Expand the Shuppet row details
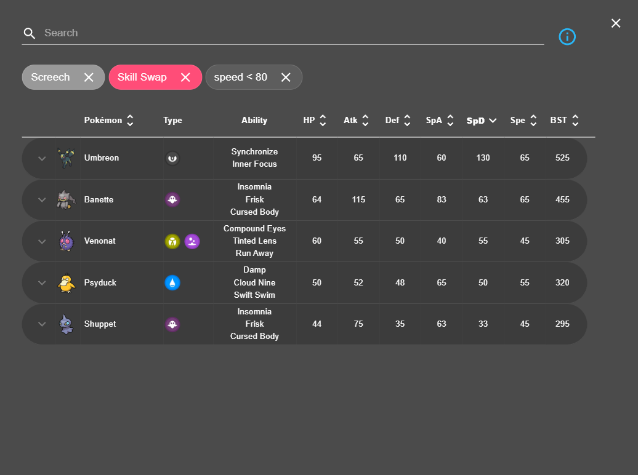638x475 pixels. click(42, 324)
